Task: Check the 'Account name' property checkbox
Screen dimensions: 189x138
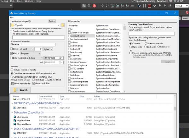Action: [69, 36]
